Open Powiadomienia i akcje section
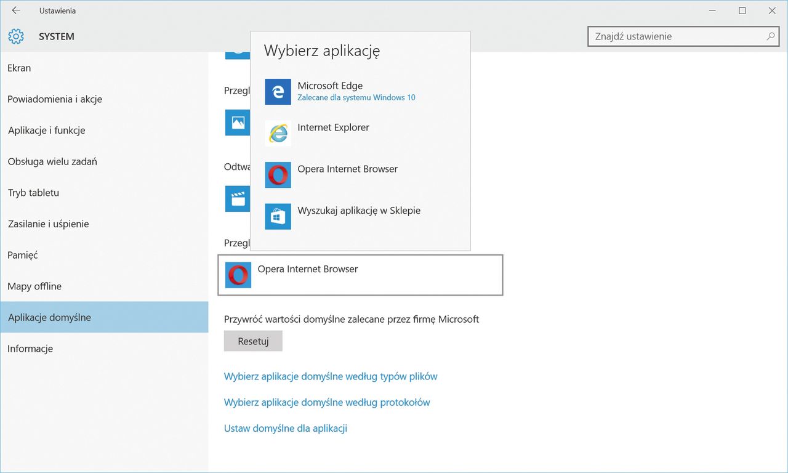The image size is (788, 473). [x=104, y=99]
